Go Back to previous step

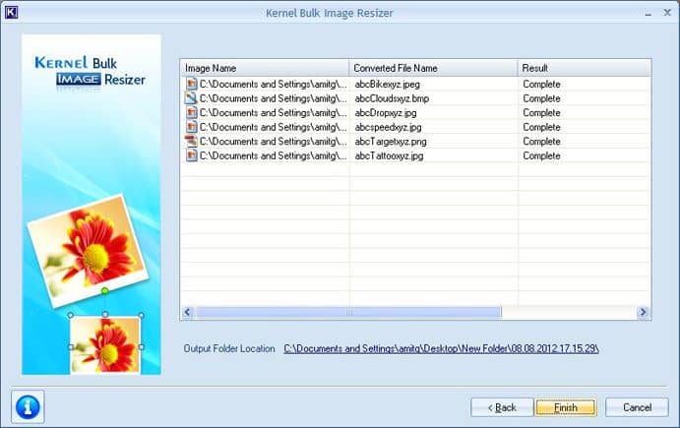tap(502, 407)
